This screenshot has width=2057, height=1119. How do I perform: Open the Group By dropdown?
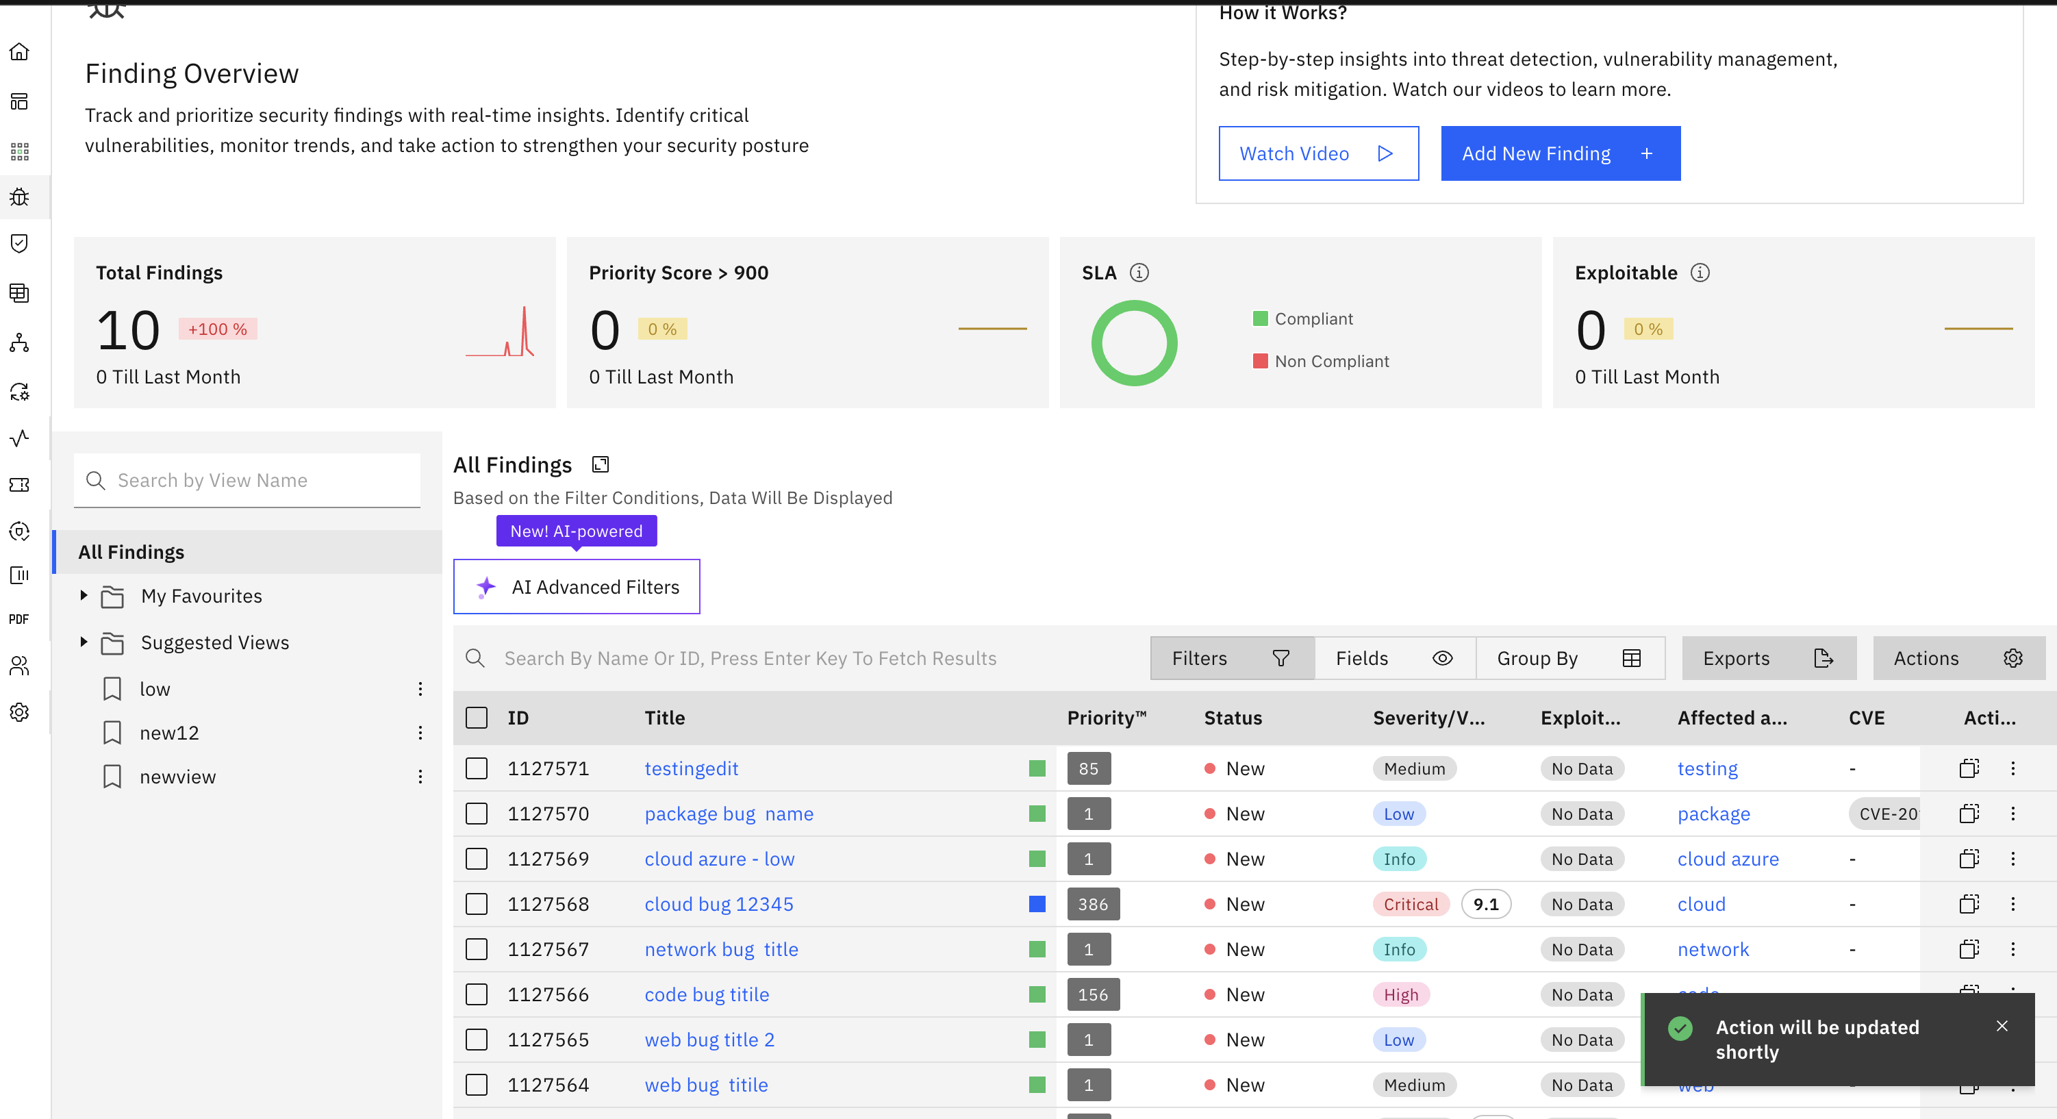point(1569,658)
